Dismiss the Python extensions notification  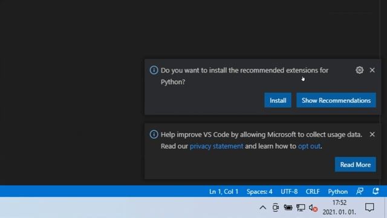tap(372, 70)
